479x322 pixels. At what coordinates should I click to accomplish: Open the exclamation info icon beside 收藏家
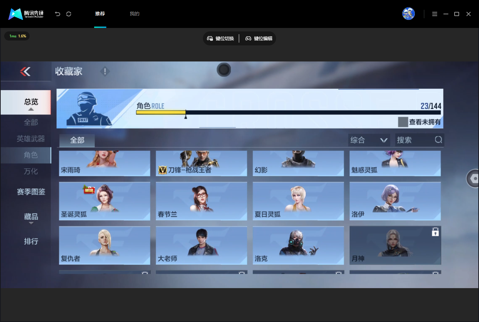(x=105, y=71)
